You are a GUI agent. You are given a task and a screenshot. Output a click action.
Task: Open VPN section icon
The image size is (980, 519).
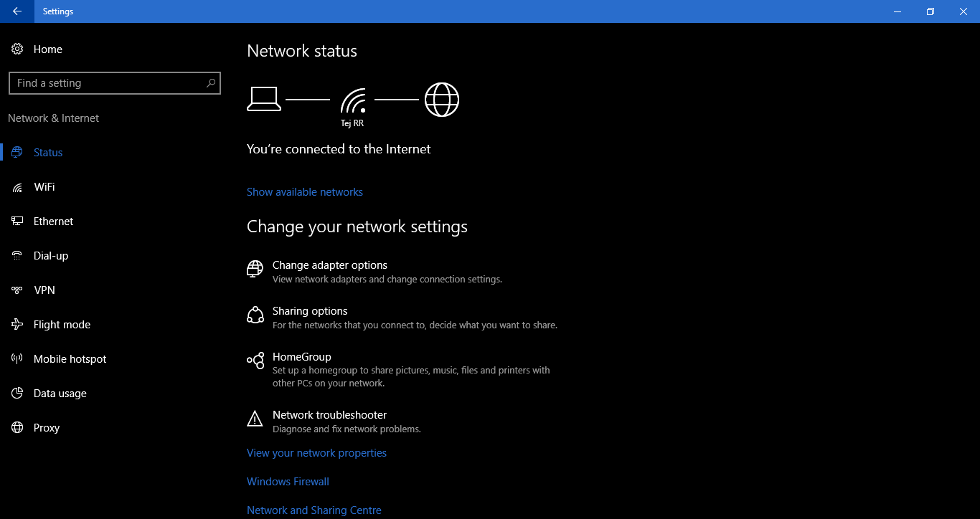point(17,290)
